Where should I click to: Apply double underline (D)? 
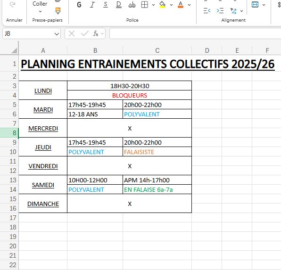119,5
